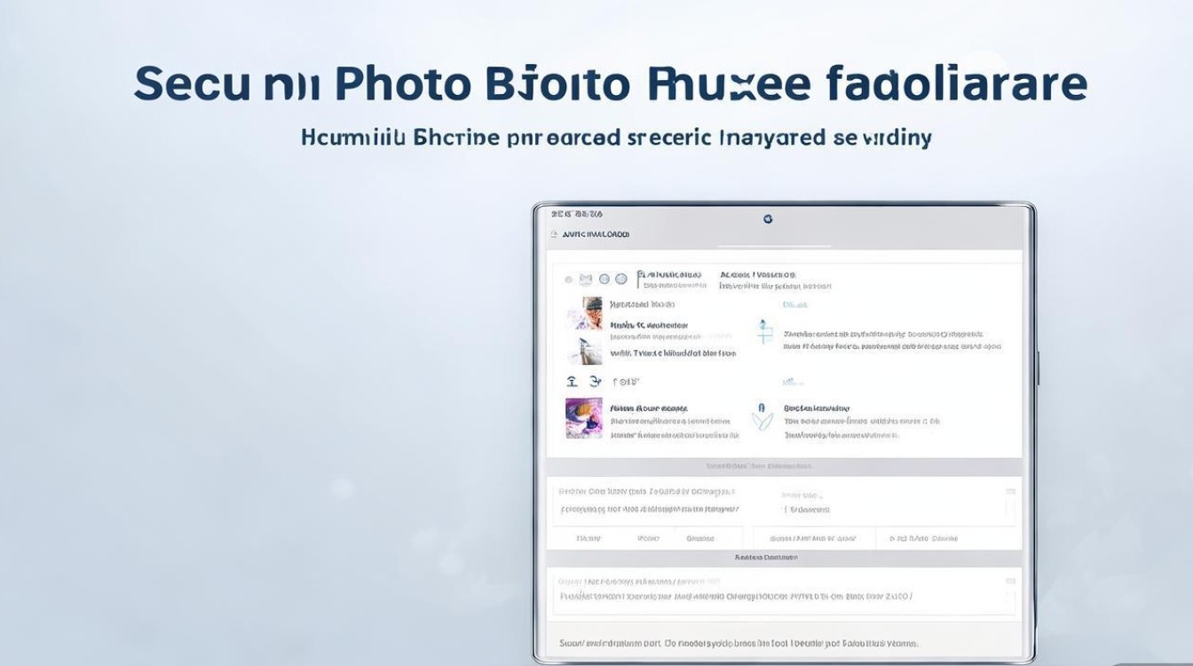Open the colorful purple photo thumbnail
The width and height of the screenshot is (1193, 666).
(x=583, y=418)
